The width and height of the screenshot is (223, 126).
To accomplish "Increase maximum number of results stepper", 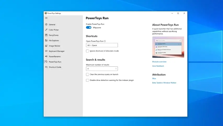I will pyautogui.click(x=116, y=68).
